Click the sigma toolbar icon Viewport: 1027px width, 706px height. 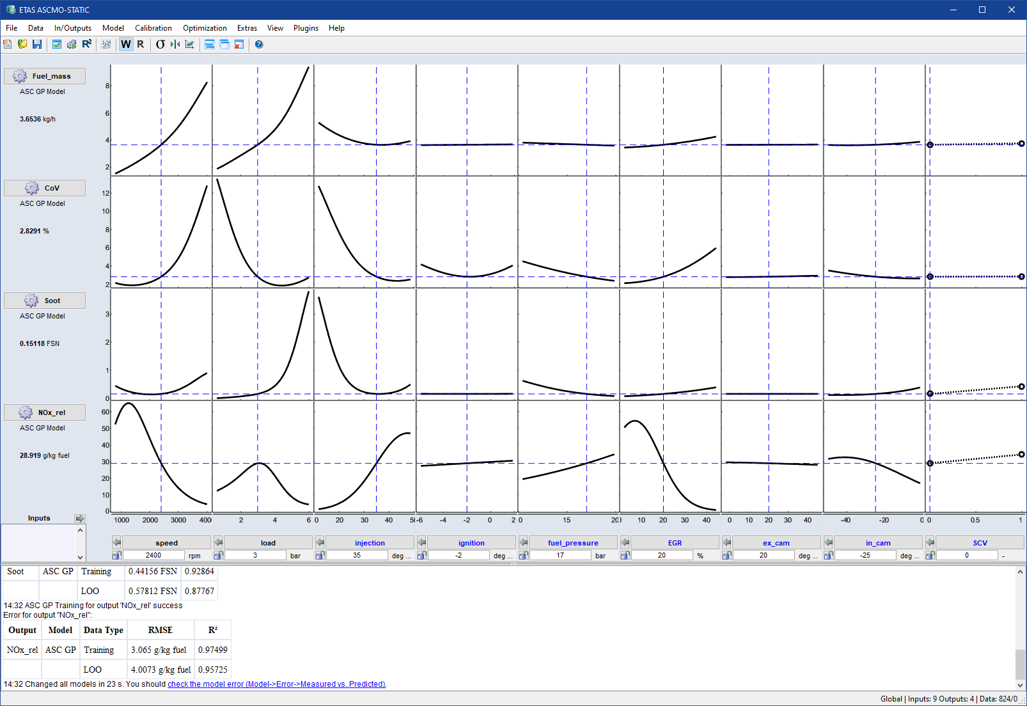click(161, 44)
